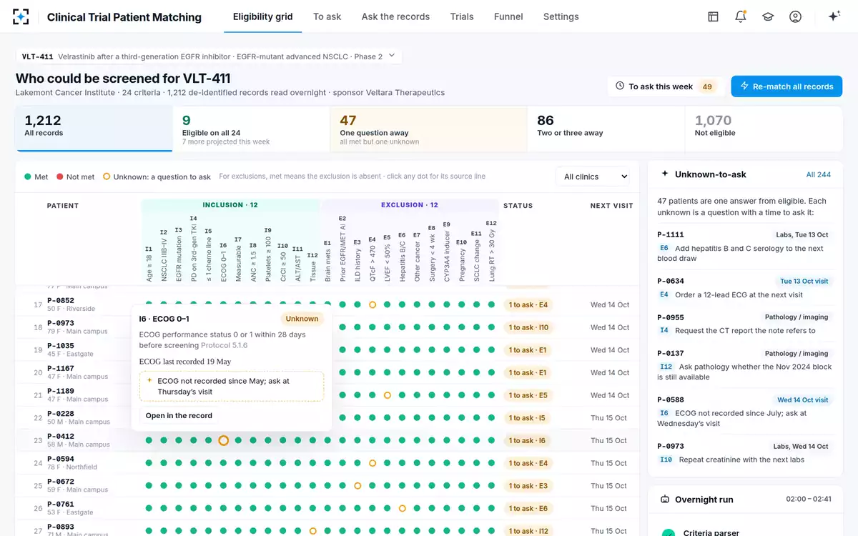Filter by Eligible on all 24 card
This screenshot has height=536, width=858.
pyautogui.click(x=251, y=129)
